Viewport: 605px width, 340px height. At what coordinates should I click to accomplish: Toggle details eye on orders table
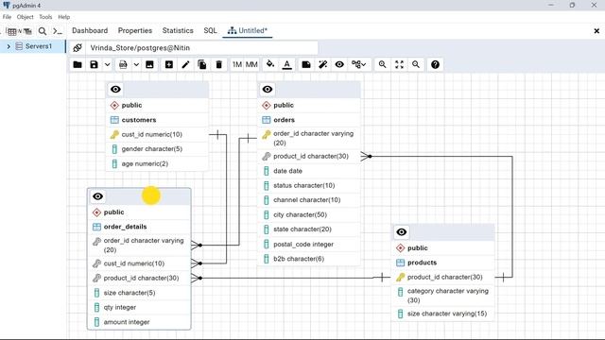(268, 90)
